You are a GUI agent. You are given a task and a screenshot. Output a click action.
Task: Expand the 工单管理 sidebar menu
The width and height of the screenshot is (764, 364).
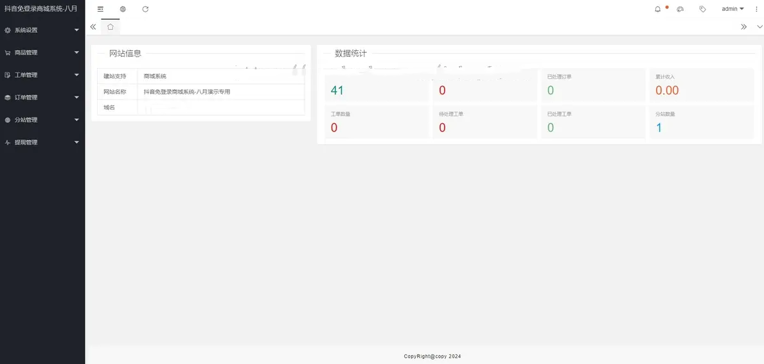click(42, 75)
